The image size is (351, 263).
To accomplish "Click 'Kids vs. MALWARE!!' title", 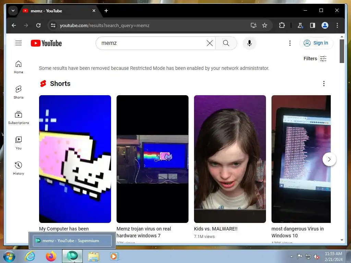I will pyautogui.click(x=216, y=229).
